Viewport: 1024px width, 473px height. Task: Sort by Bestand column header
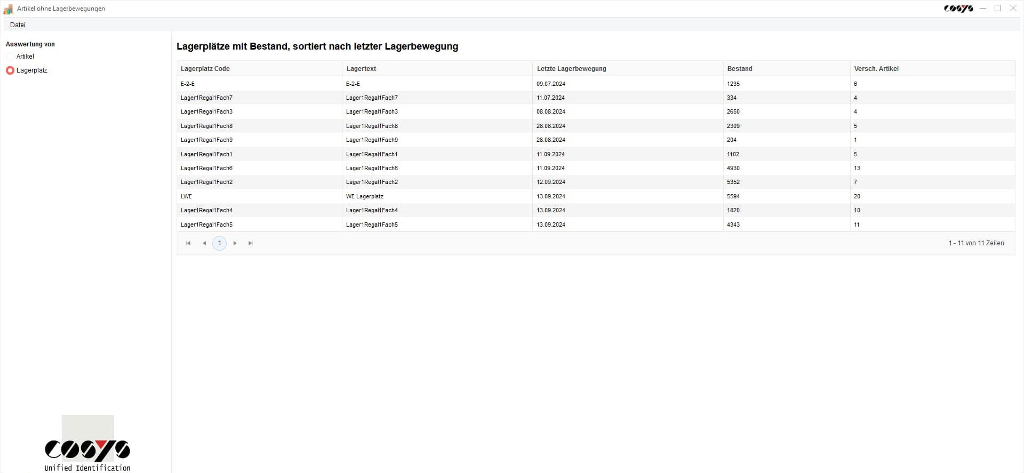pos(786,69)
